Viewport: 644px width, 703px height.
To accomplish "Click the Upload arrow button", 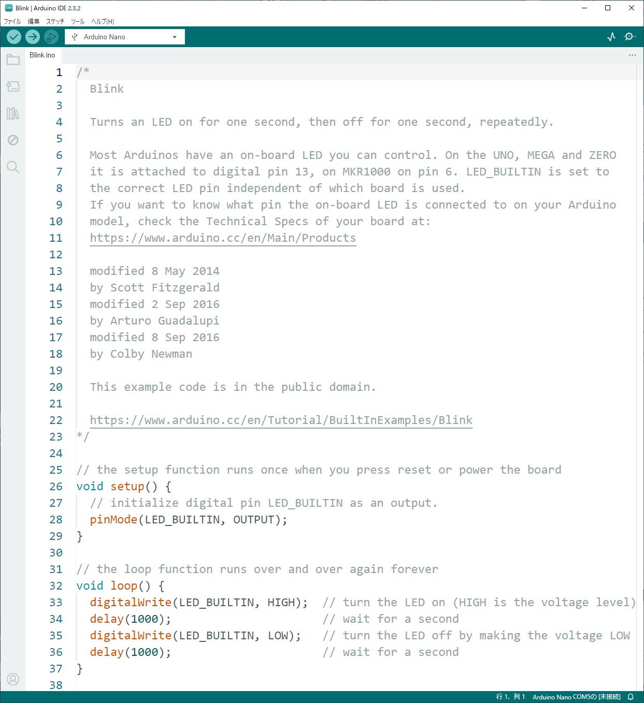I will click(x=33, y=37).
